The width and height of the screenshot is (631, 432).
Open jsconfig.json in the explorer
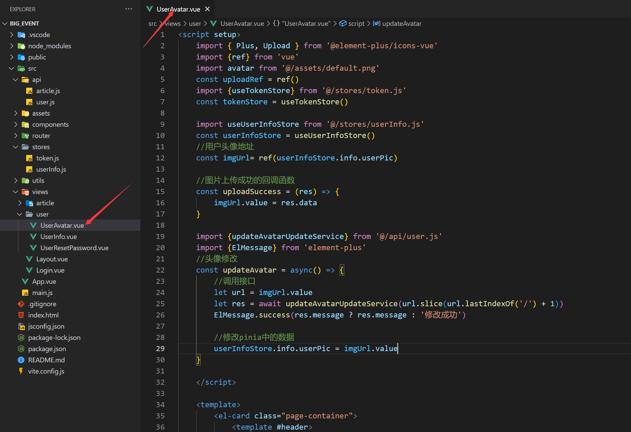pos(70,326)
